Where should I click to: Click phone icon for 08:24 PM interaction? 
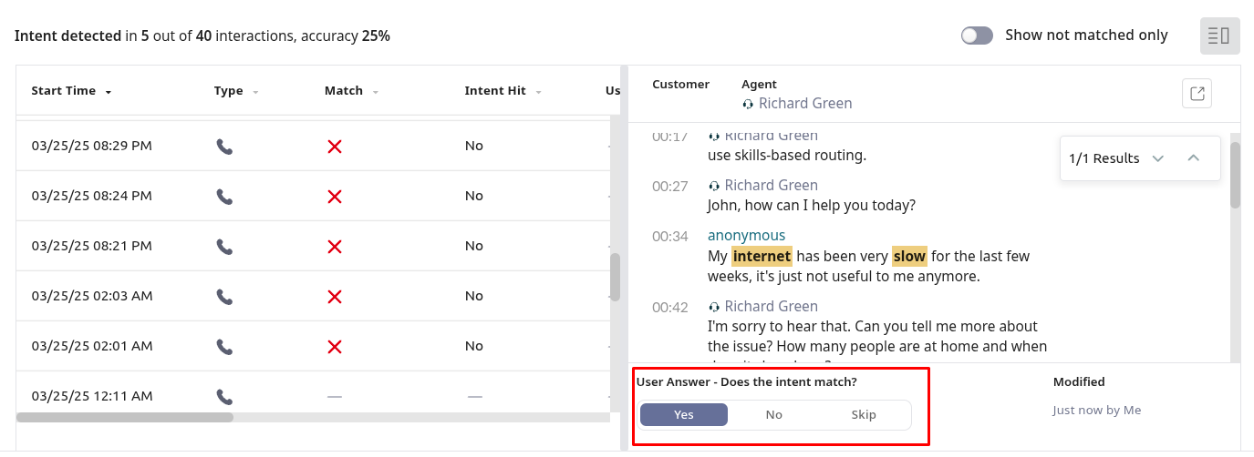[x=224, y=196]
